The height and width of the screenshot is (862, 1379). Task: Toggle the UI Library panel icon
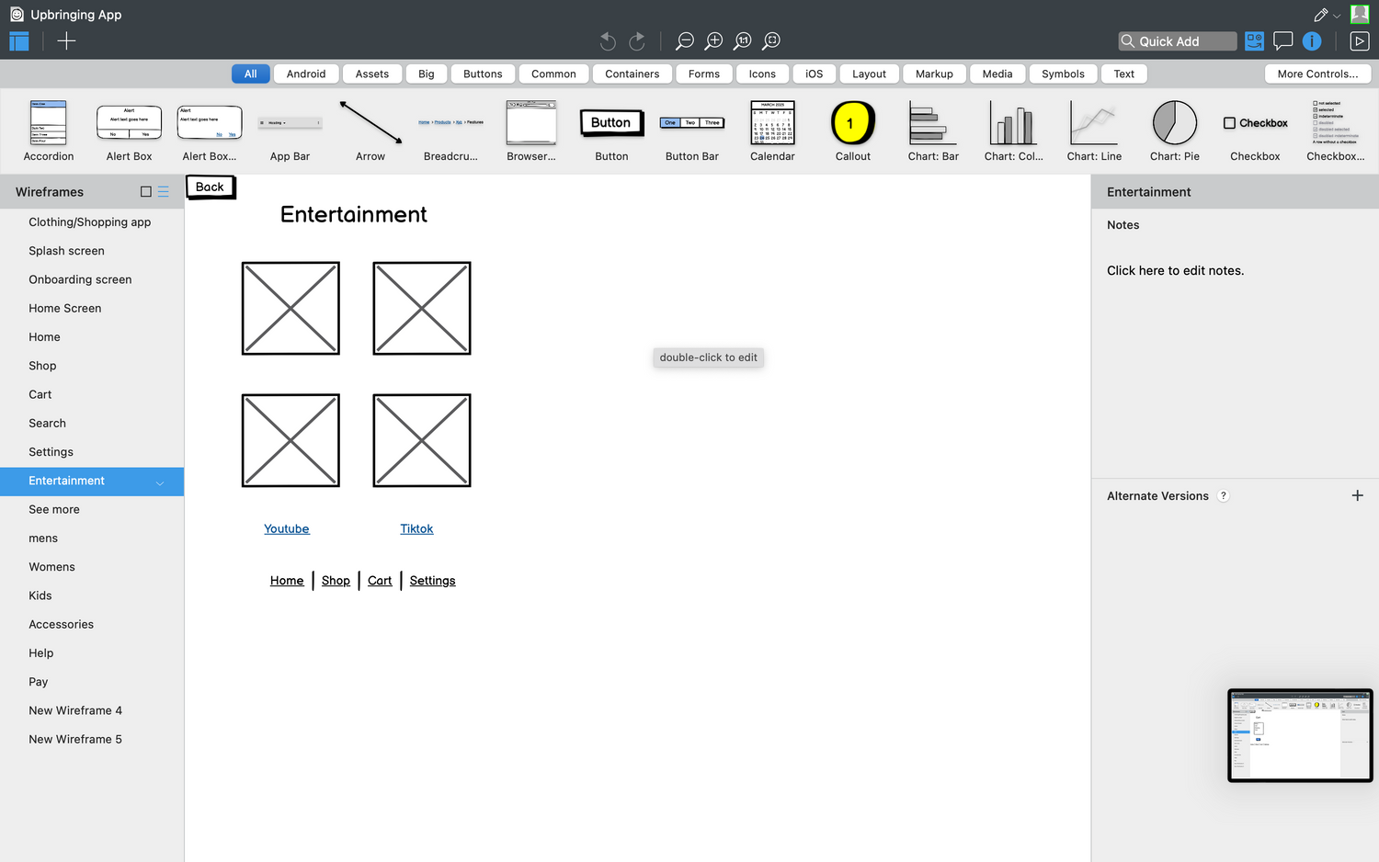(1254, 40)
